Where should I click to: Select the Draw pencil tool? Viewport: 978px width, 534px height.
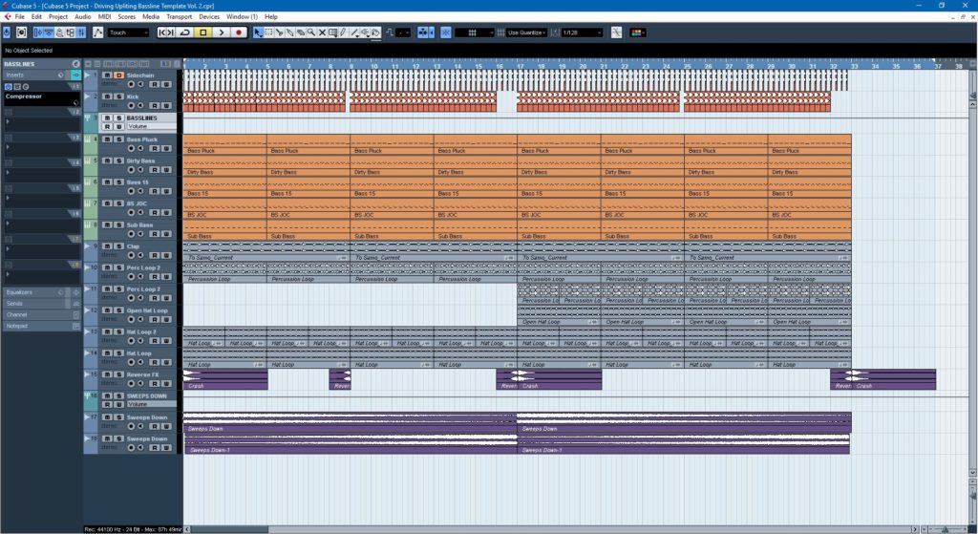343,32
